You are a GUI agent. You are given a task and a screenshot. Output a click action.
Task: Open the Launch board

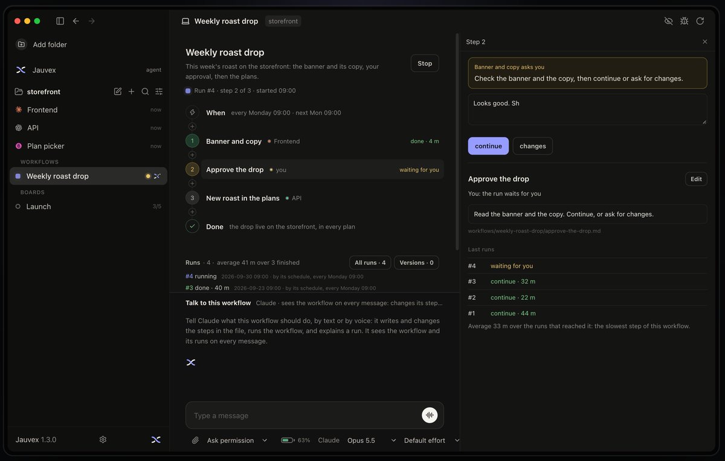88,206
